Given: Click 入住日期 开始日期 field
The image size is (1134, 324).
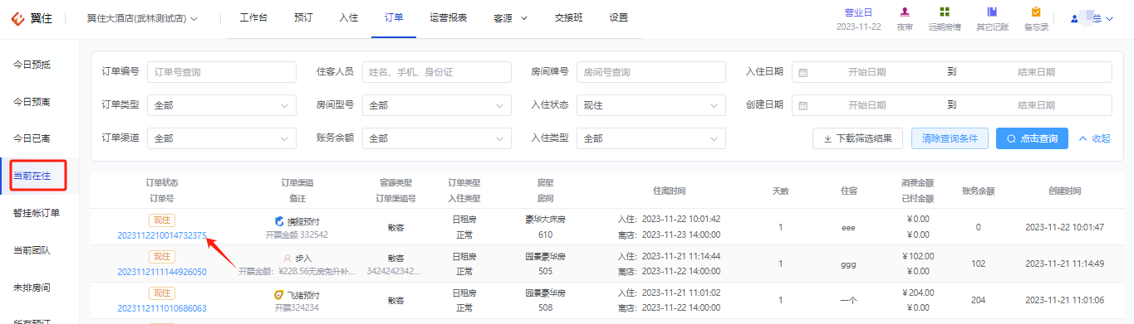Looking at the screenshot, I should point(867,72).
